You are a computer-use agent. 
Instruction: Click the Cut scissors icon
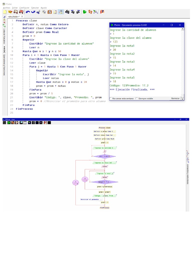pos(38,12)
